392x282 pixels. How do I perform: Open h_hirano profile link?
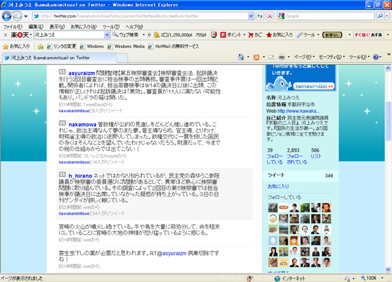click(x=80, y=176)
